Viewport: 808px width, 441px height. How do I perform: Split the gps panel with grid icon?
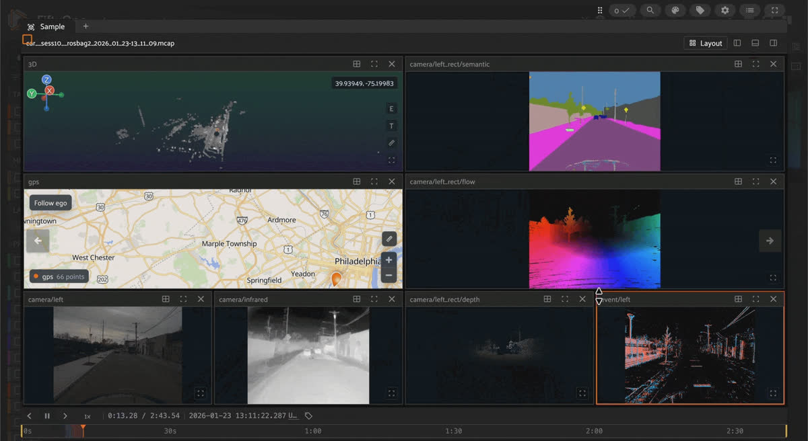point(357,182)
